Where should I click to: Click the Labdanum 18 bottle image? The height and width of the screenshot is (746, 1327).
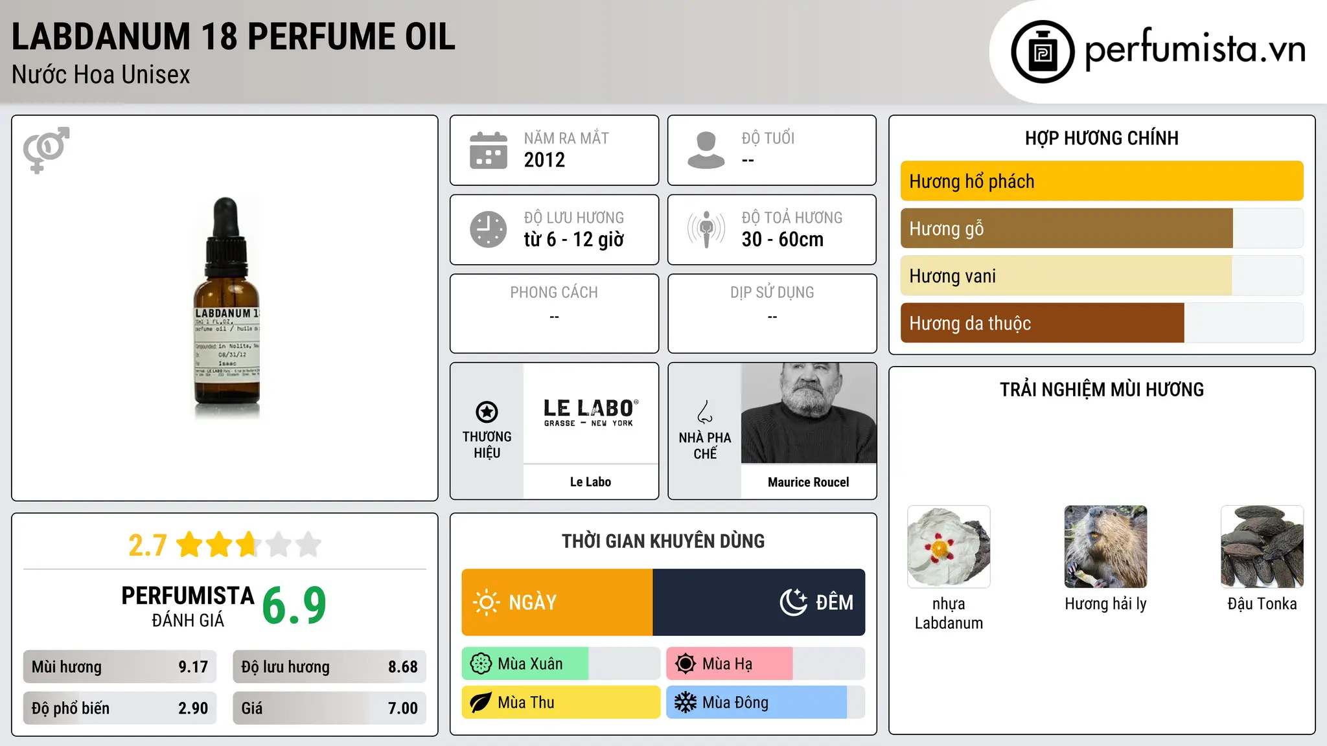point(227,308)
